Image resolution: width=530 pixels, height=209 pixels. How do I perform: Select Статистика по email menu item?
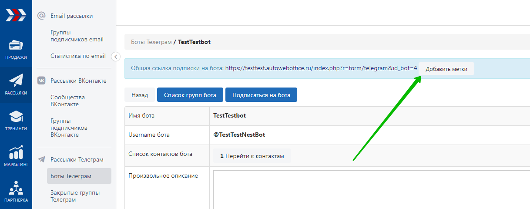[78, 56]
